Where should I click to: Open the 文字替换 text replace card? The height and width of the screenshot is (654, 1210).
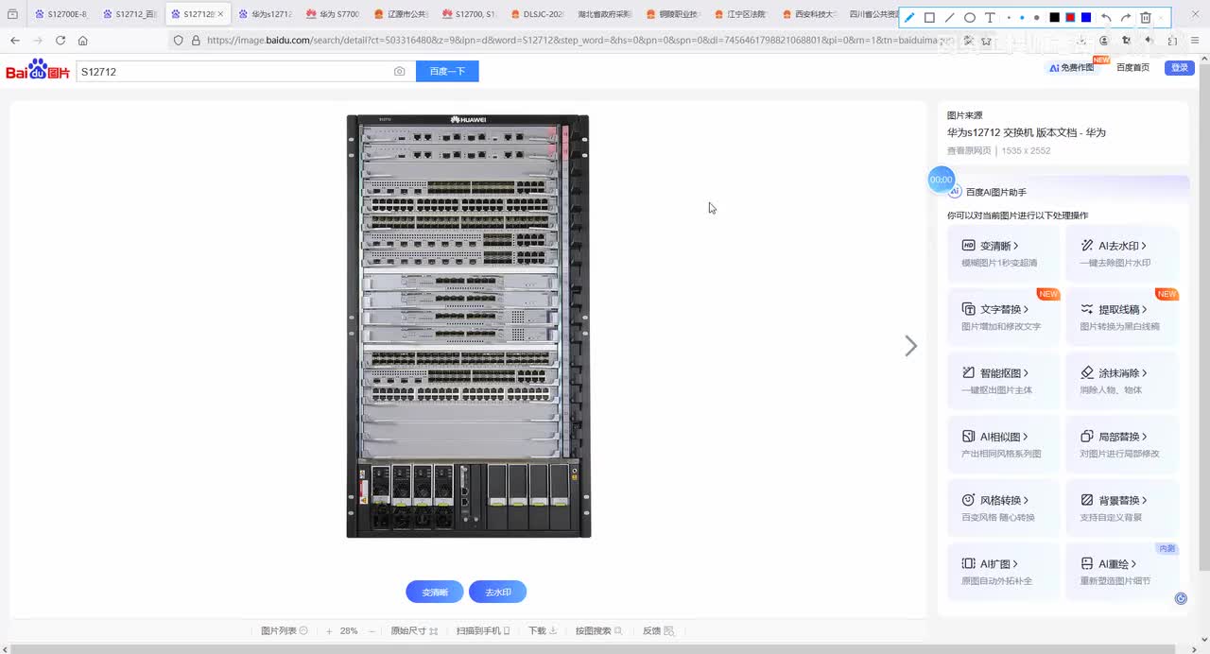(1004, 318)
